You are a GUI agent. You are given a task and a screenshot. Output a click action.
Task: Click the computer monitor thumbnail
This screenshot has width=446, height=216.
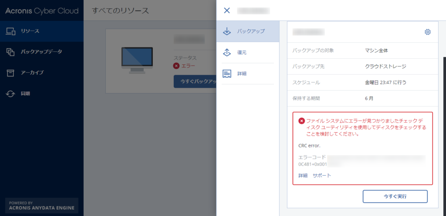(x=137, y=60)
